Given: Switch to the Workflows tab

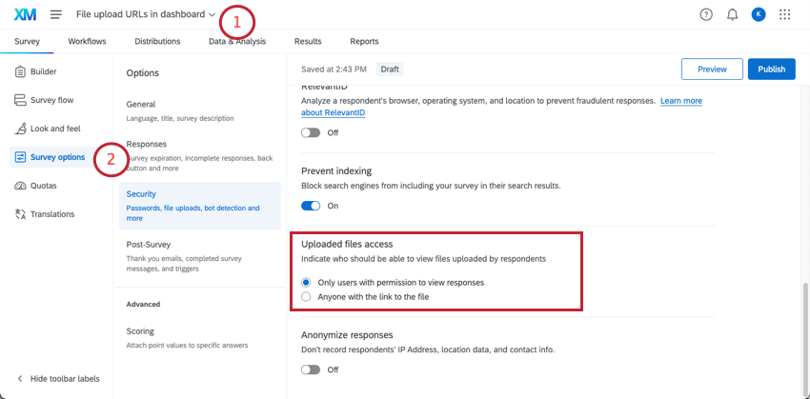Looking at the screenshot, I should click(x=87, y=41).
